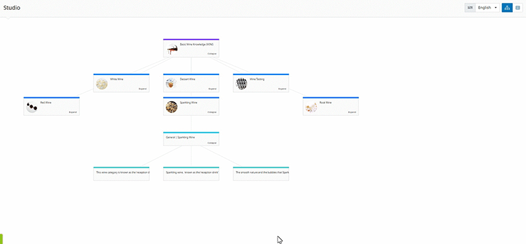526x244 pixels.
Task: Select the 'The smooth nature and the bubbles' card
Action: coord(261,174)
